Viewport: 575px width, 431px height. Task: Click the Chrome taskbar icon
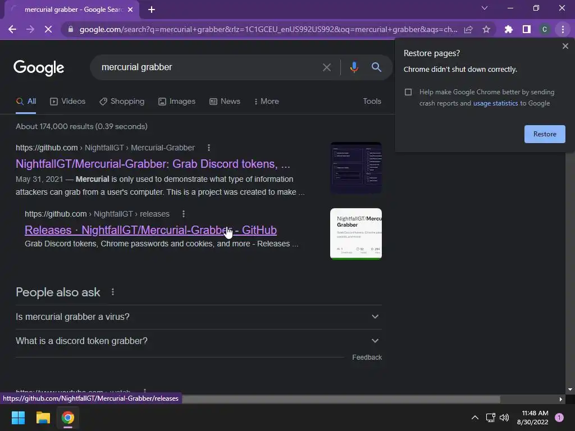(68, 418)
